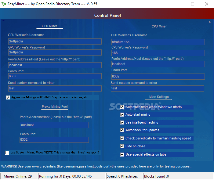The image size is (214, 180).
Task: Focus CPU Worker's Password field with 188
Action: pyautogui.click(x=158, y=53)
